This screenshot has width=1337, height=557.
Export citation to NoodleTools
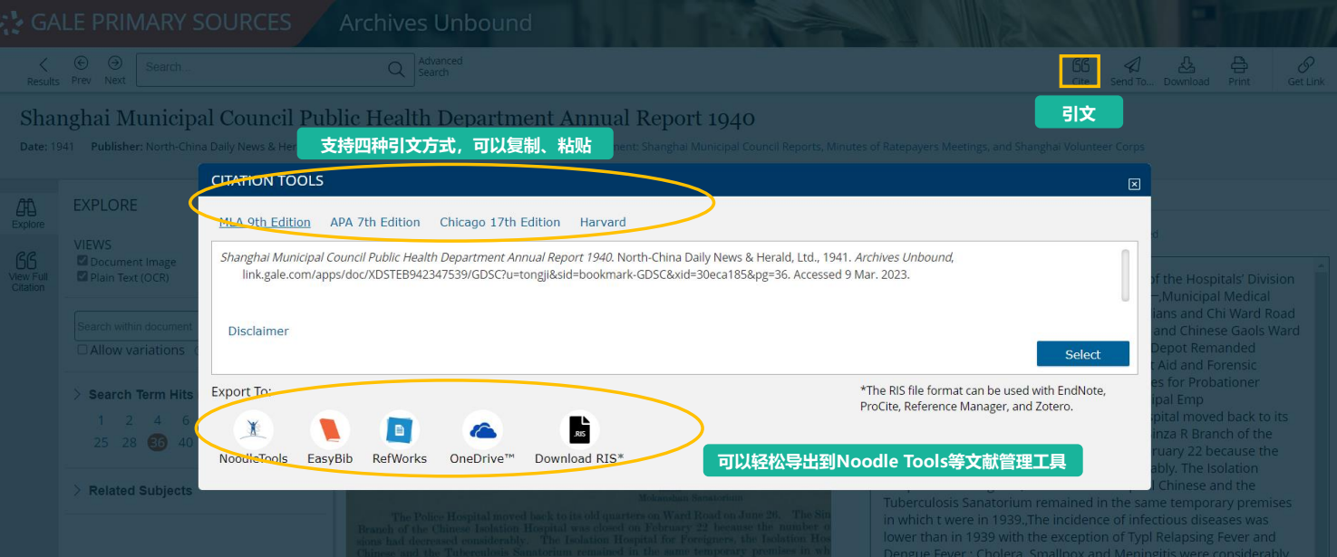point(253,430)
